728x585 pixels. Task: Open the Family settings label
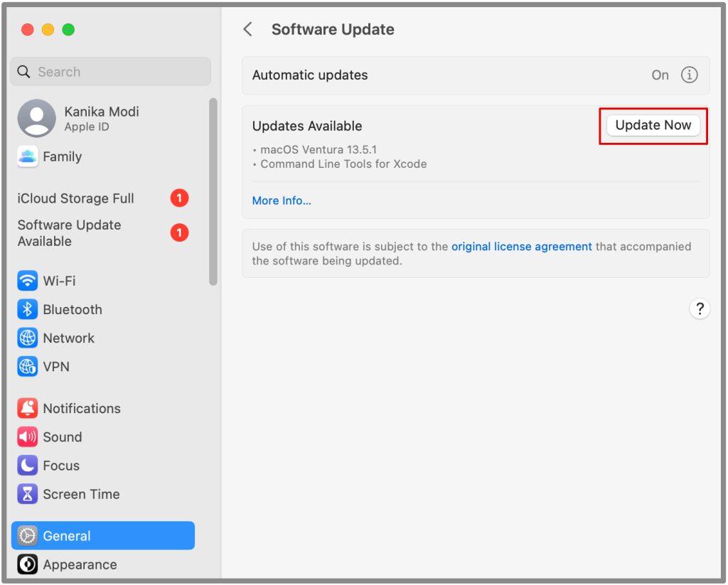[x=63, y=157]
